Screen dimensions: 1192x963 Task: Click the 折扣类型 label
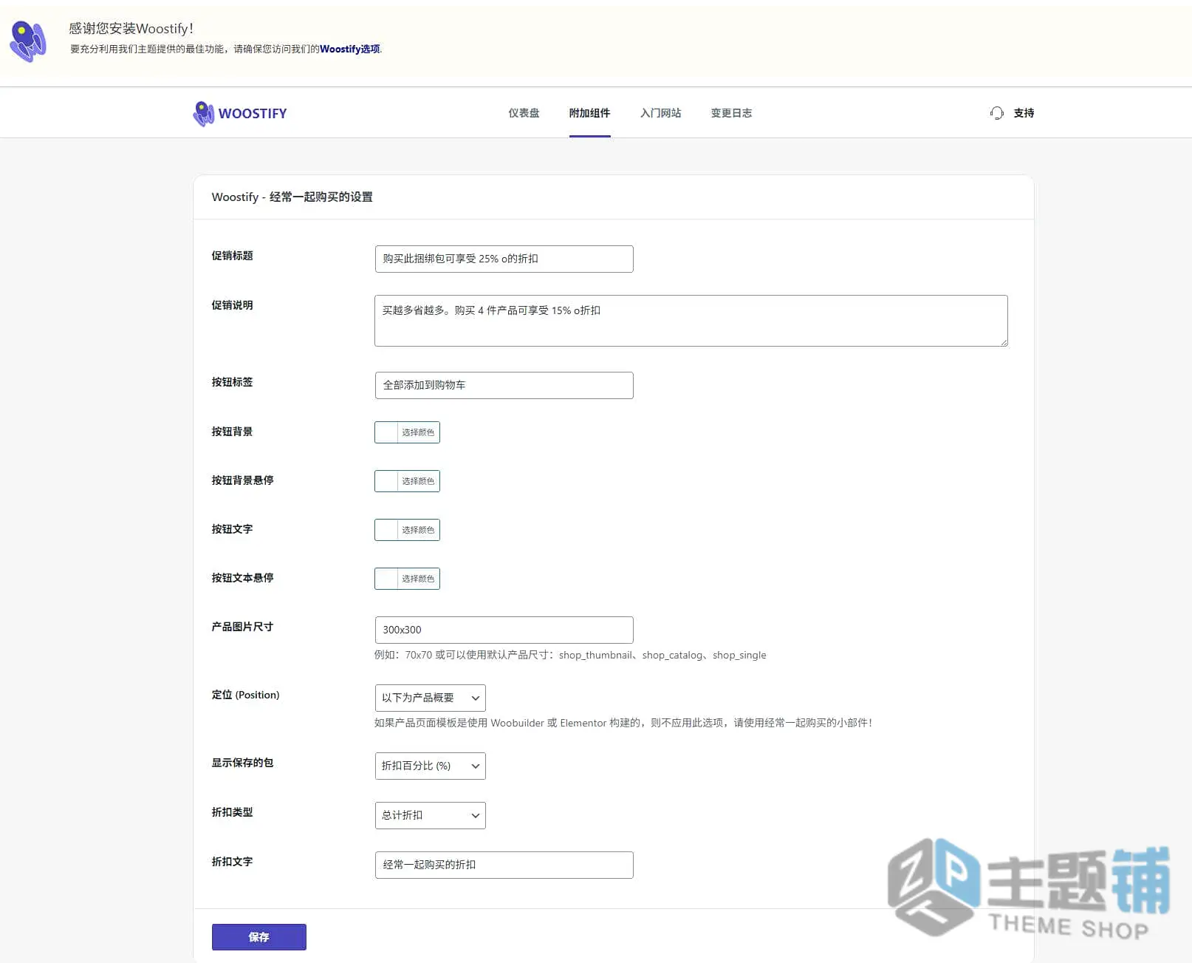click(x=232, y=812)
